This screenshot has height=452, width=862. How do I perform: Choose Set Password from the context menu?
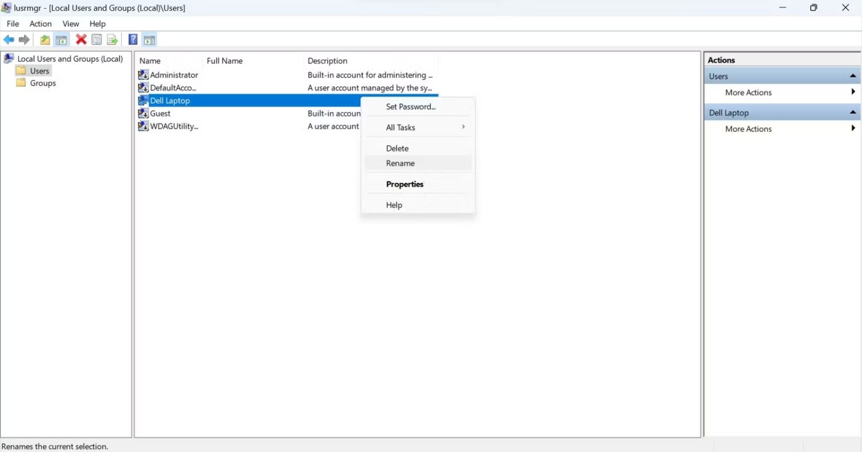410,107
